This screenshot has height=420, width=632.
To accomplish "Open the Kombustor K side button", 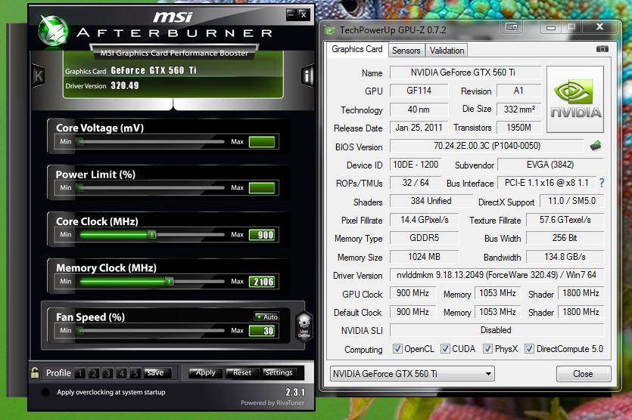I will (39, 76).
